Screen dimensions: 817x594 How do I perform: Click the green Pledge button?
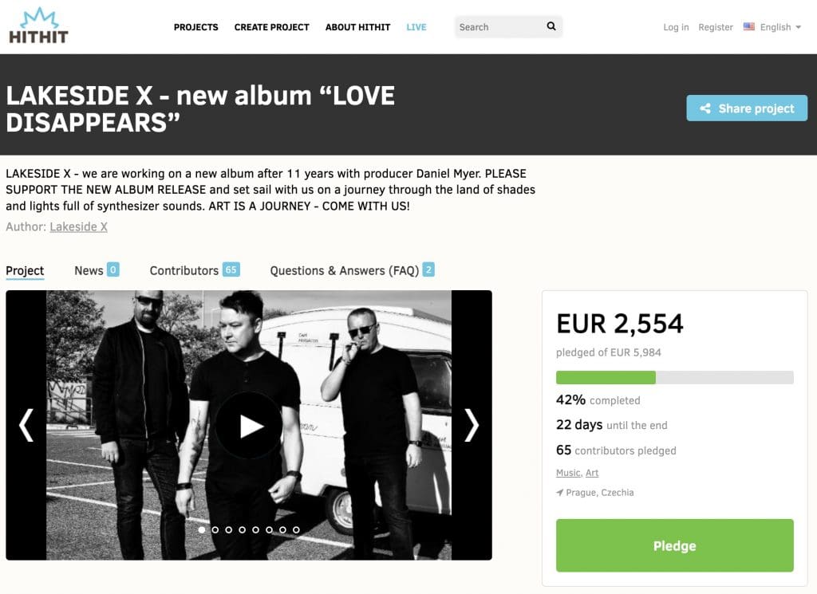[x=675, y=545]
